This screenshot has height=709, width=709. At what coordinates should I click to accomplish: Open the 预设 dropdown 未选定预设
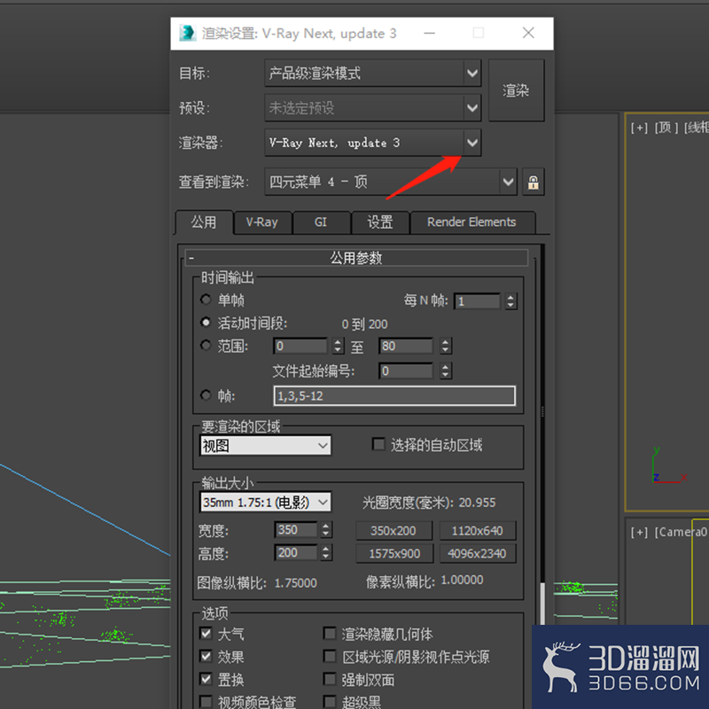pyautogui.click(x=372, y=107)
